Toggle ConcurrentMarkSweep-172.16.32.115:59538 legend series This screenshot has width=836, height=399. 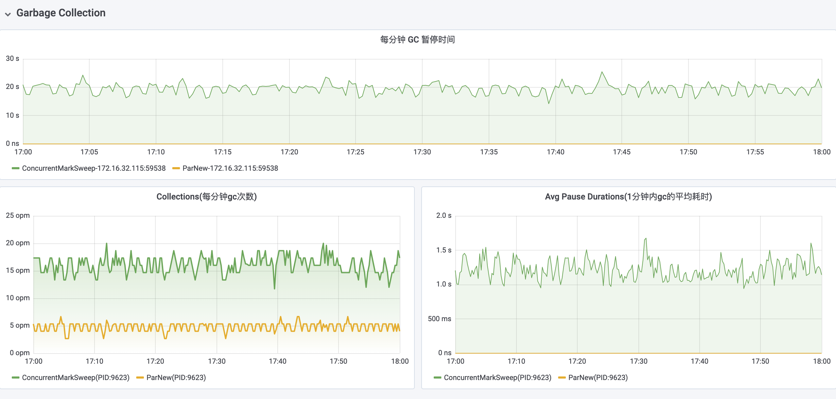point(94,168)
